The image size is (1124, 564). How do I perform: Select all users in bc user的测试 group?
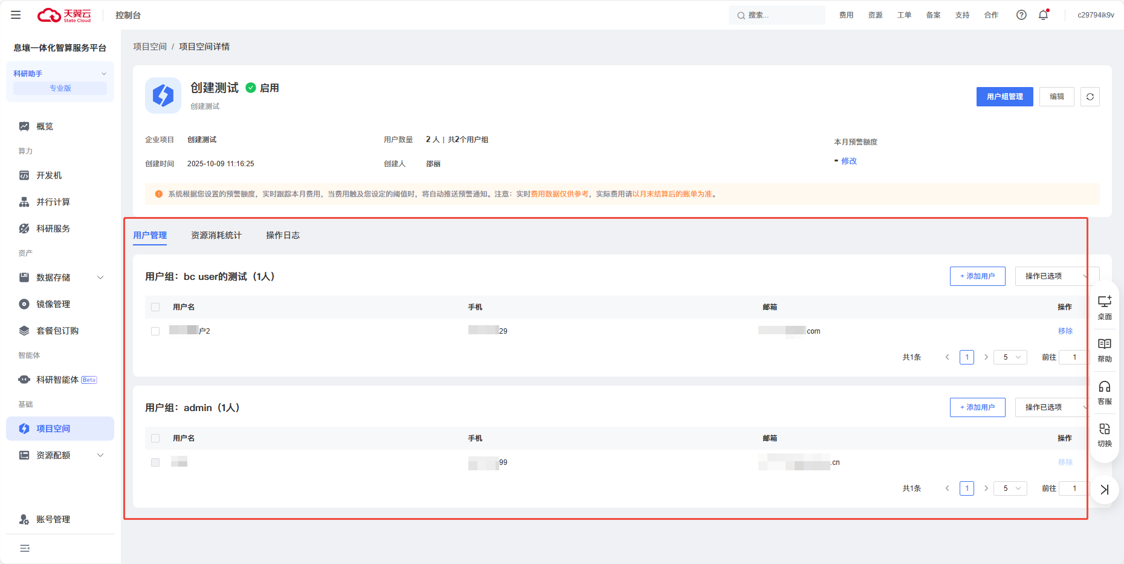(x=155, y=307)
